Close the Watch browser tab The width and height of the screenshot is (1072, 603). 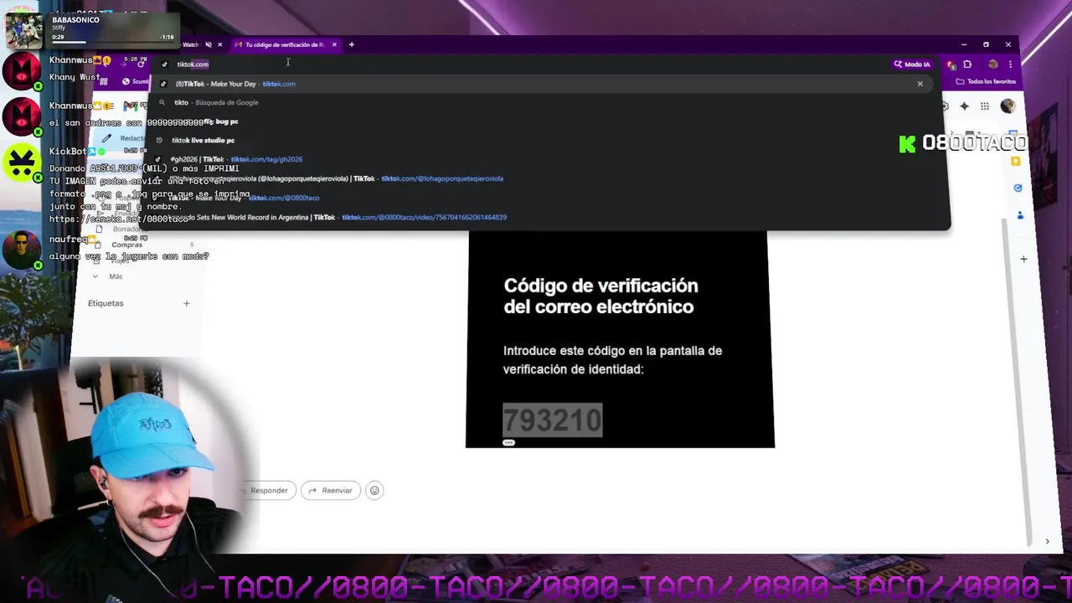pos(220,44)
